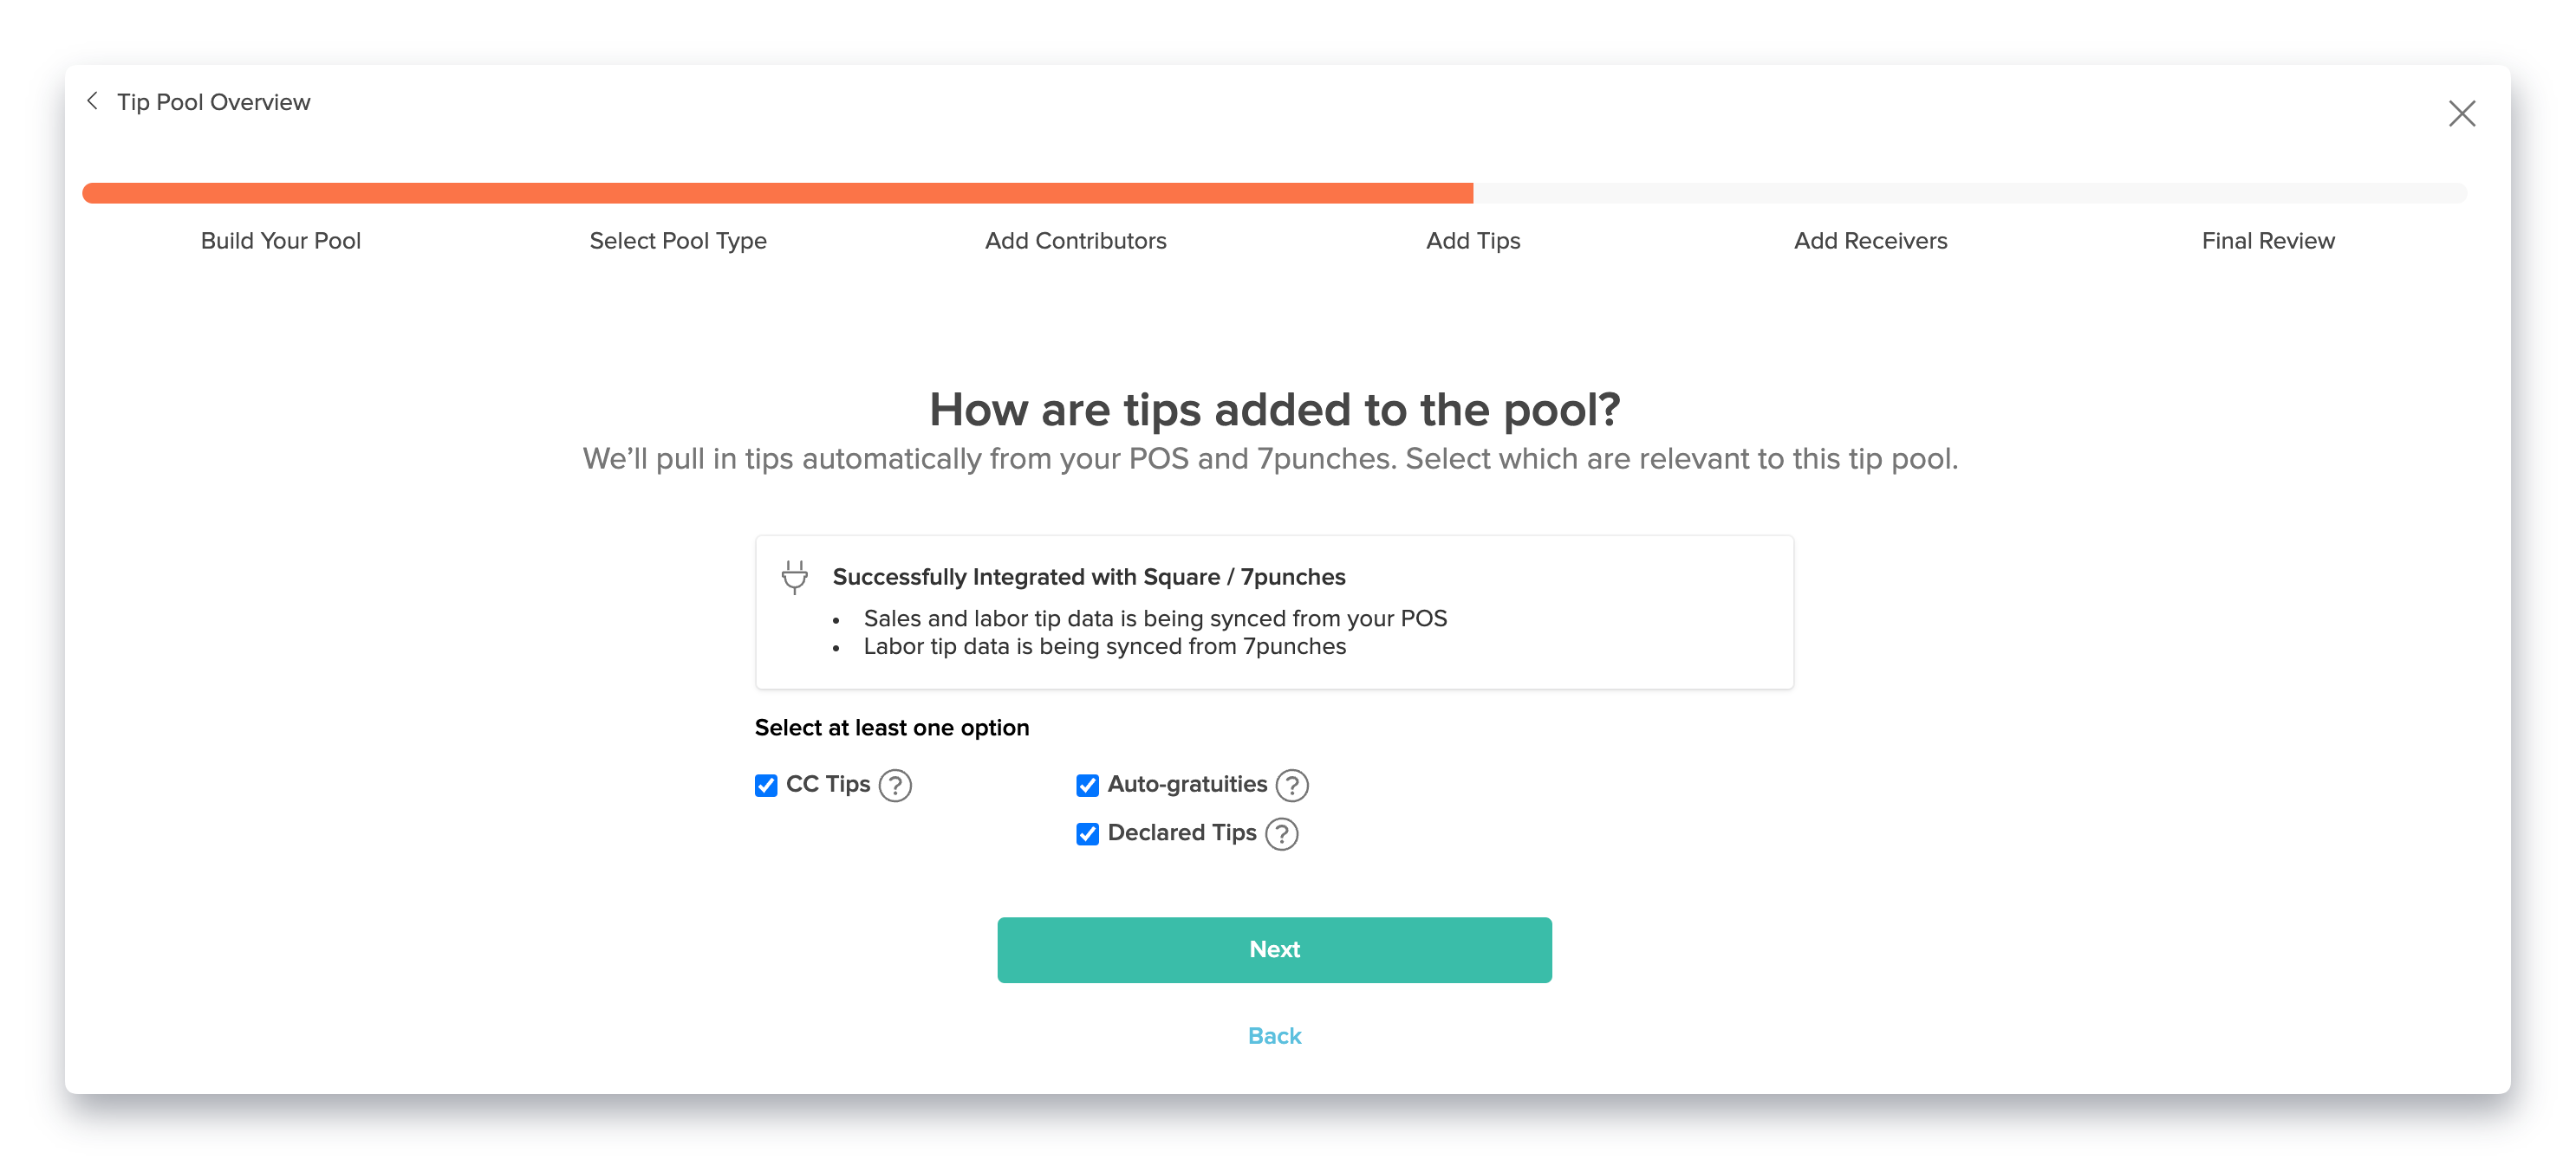Select the Select Pool Type step
Image resolution: width=2576 pixels, height=1159 pixels.
[678, 241]
